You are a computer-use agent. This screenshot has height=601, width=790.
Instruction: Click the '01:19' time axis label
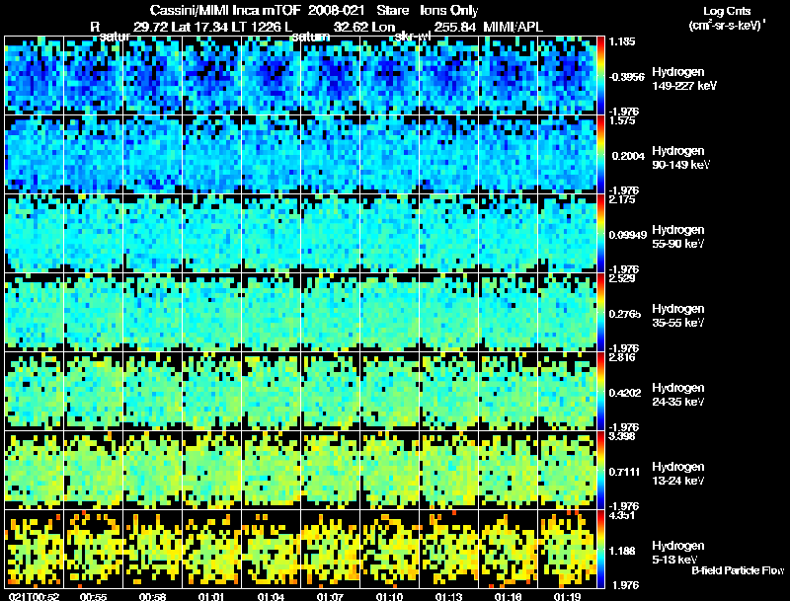[567, 596]
